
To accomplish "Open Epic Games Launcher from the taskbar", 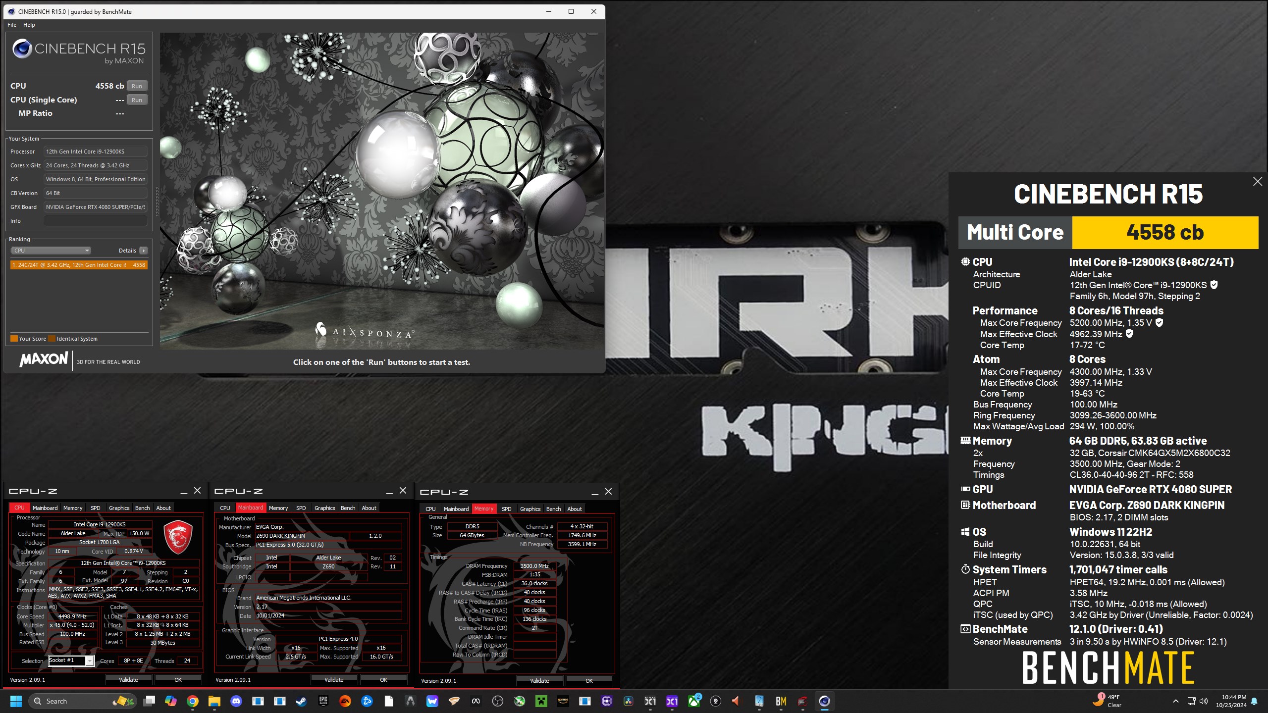I will tap(323, 701).
